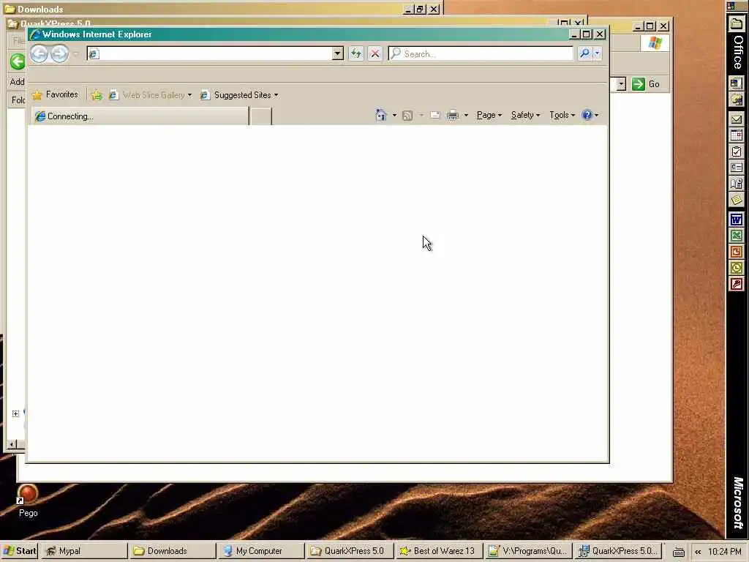Click New Journal Entry icon
This screenshot has height=562, width=749.
tap(736, 184)
